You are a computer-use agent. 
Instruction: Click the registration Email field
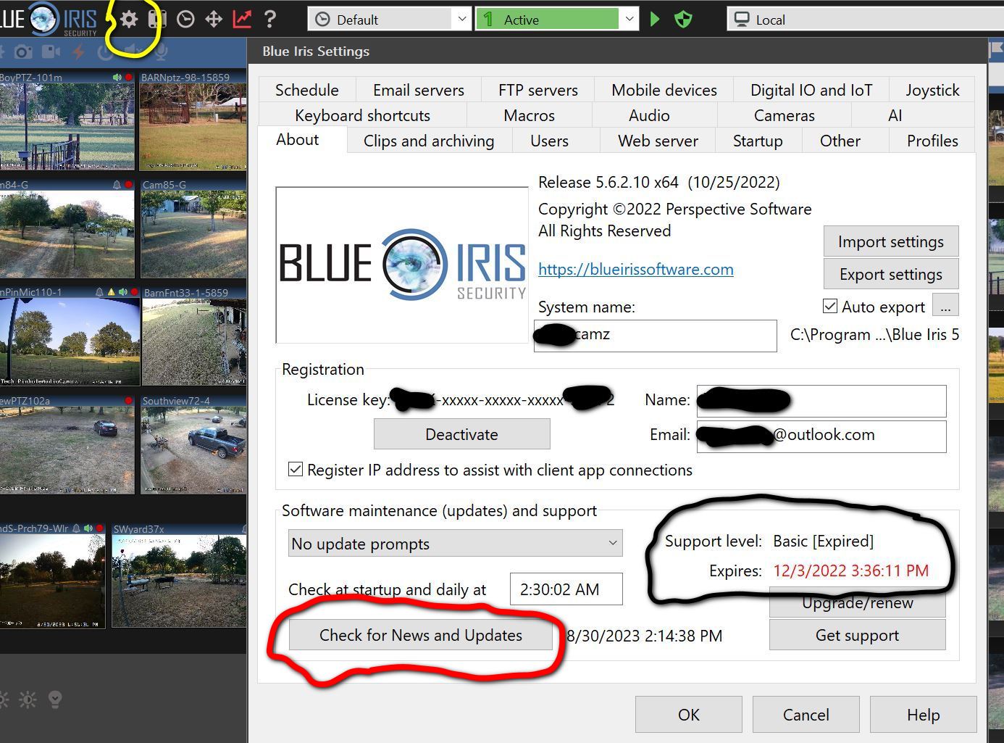point(821,436)
